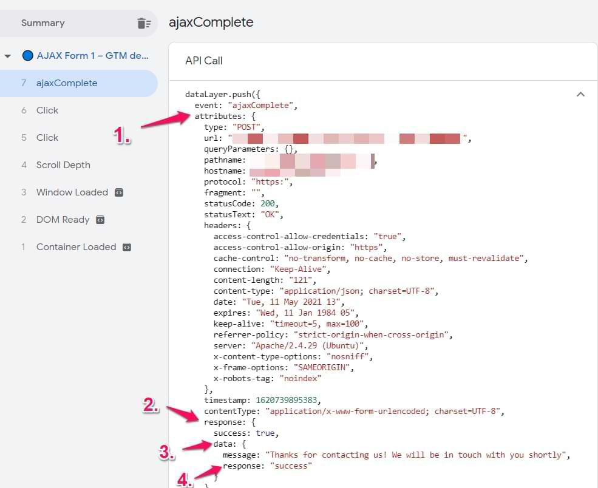Collapse the API Call code block chevron
598x488 pixels.
[x=580, y=95]
